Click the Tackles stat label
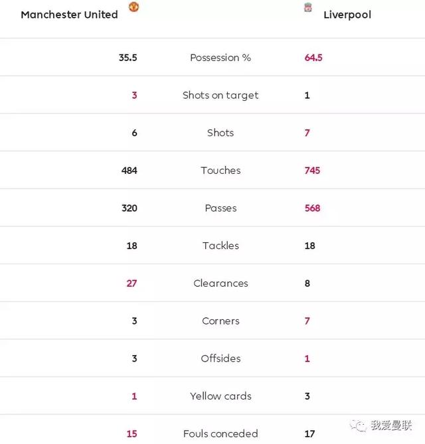This screenshot has width=425, height=444. (x=220, y=246)
